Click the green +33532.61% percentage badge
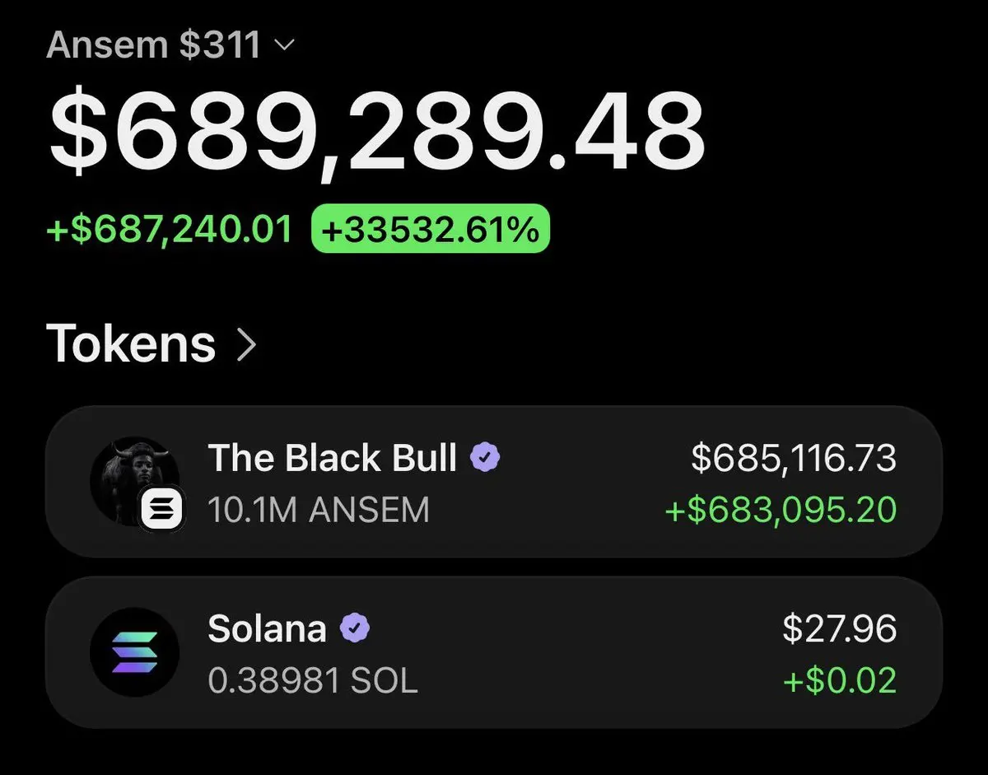This screenshot has width=988, height=775. tap(430, 228)
